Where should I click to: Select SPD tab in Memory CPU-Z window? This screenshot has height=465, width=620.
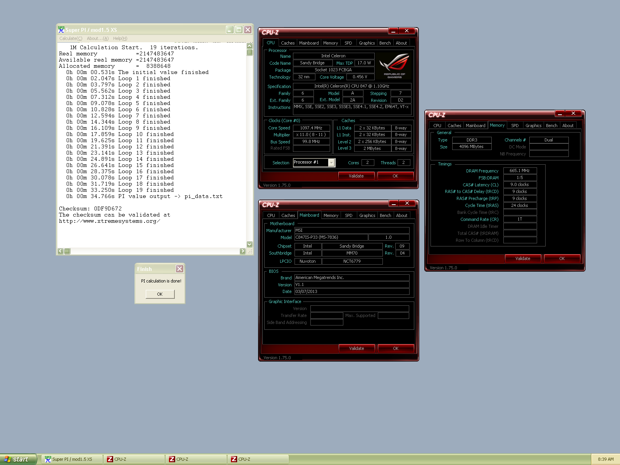tap(515, 126)
